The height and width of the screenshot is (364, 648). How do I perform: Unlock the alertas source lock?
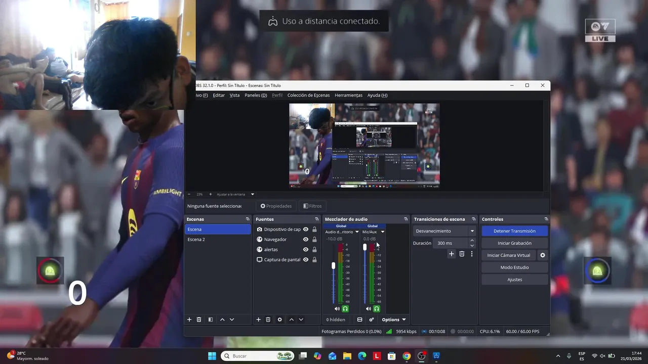(x=314, y=249)
